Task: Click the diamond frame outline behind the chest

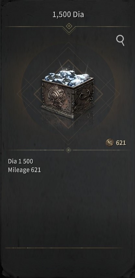Action: (x=68, y=94)
